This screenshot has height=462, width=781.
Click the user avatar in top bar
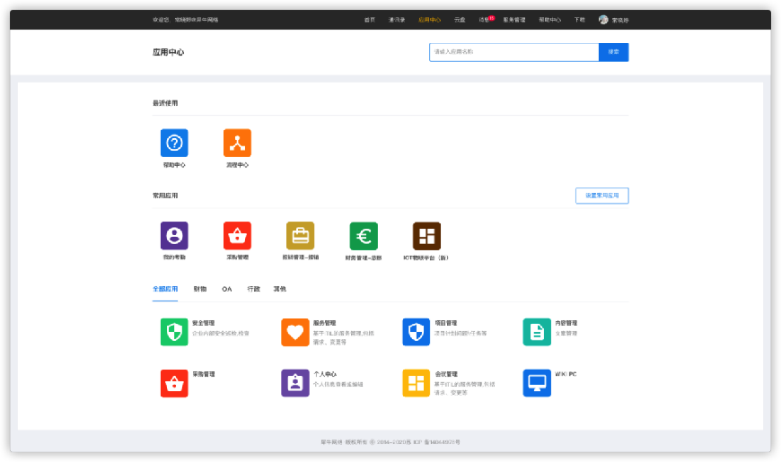(x=603, y=20)
